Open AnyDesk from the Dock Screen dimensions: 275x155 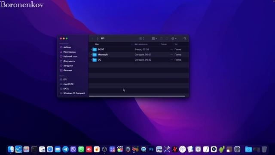click(x=89, y=149)
